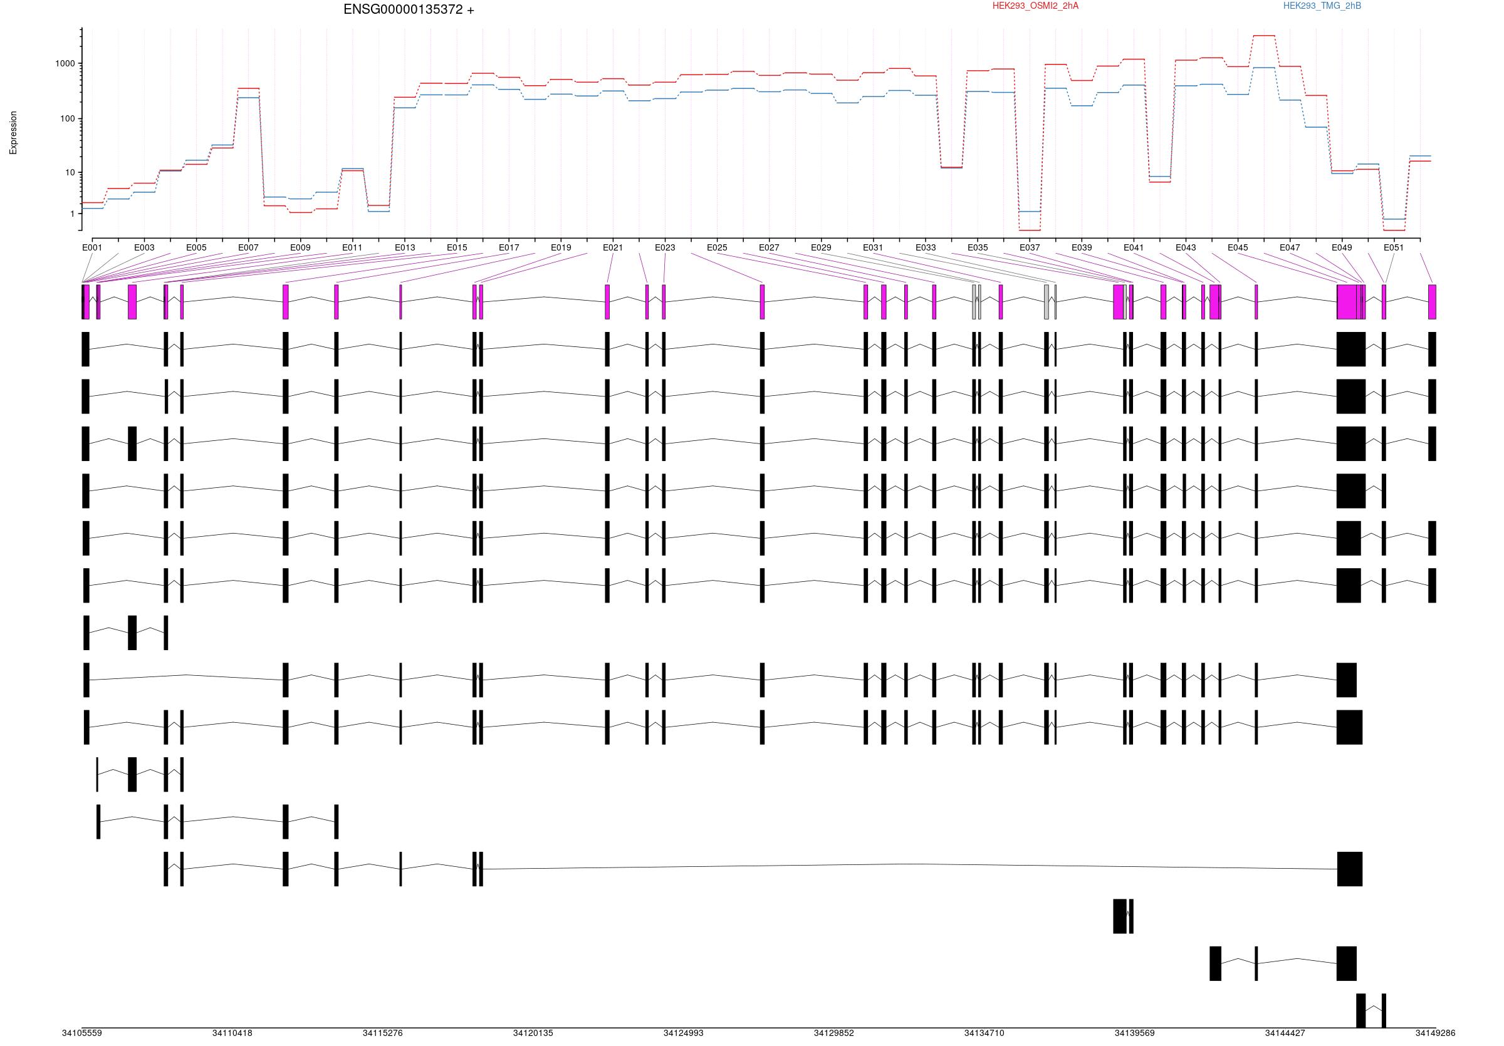The width and height of the screenshot is (1504, 1046).
Task: Click the Expression y-axis label
Action: pos(13,133)
